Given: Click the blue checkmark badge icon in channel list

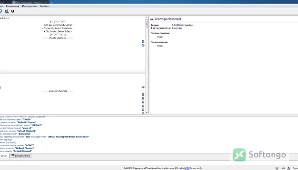Looking at the screenshot, I should 143,45.
